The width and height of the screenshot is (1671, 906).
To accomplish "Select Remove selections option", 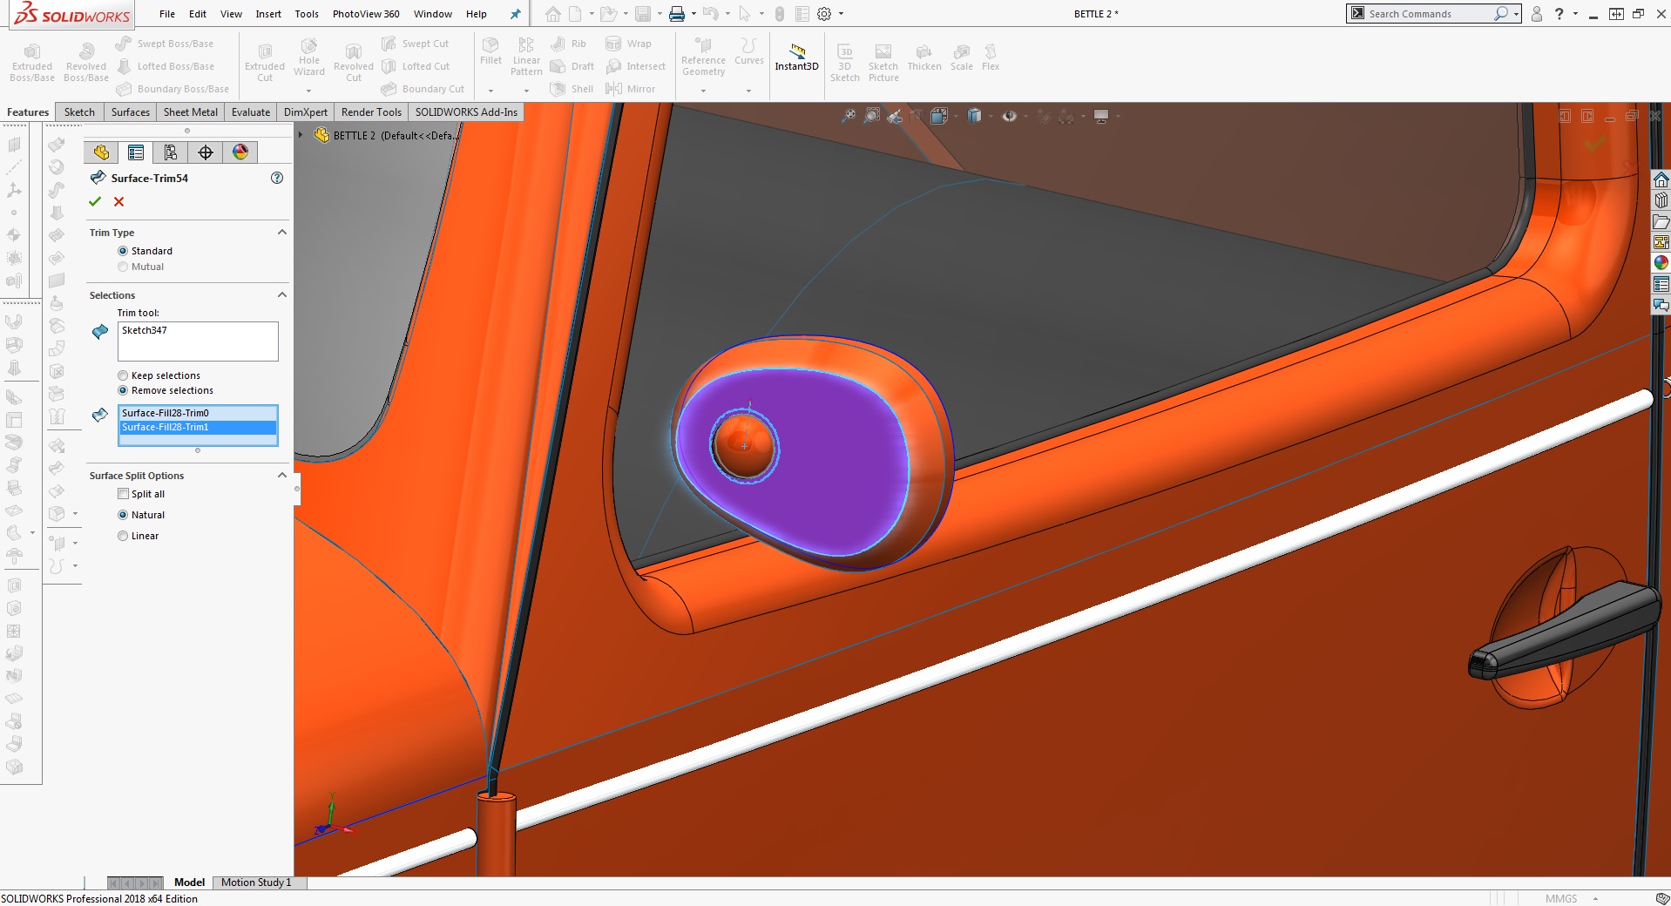I will pos(123,390).
